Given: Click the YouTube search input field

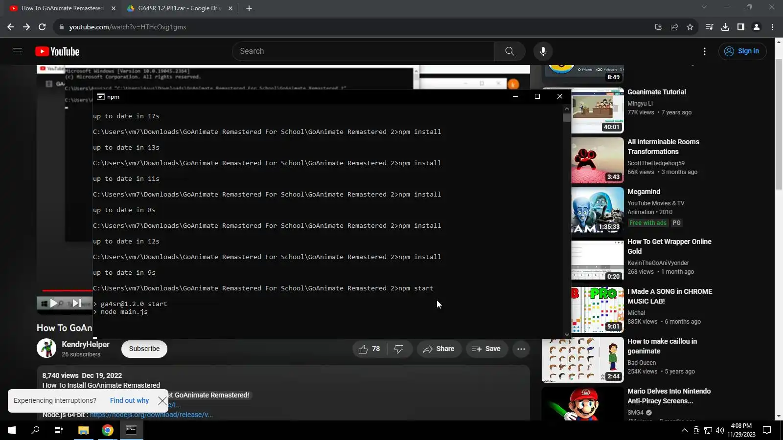Looking at the screenshot, I should pos(363,51).
